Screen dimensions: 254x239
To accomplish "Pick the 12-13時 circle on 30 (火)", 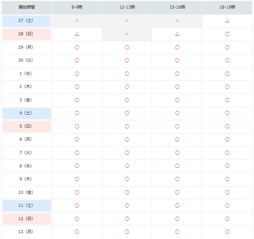I will point(127,60).
